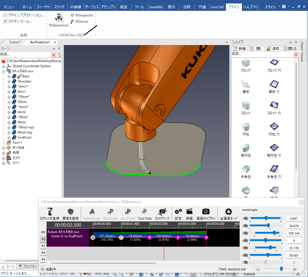Open the Scene1 document tab

pyautogui.click(x=15, y=42)
